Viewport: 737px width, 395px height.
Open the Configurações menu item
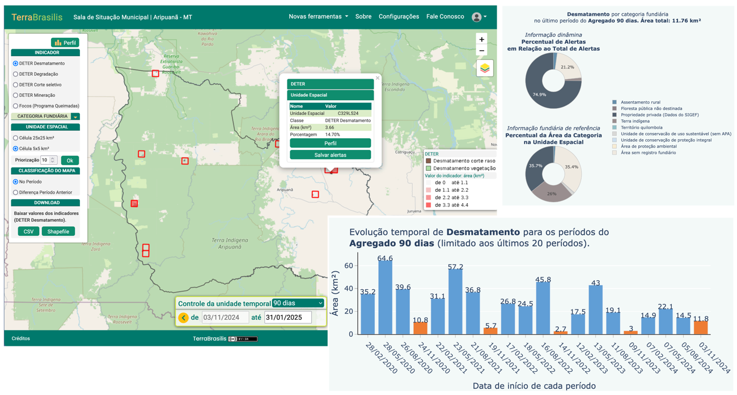(x=399, y=16)
